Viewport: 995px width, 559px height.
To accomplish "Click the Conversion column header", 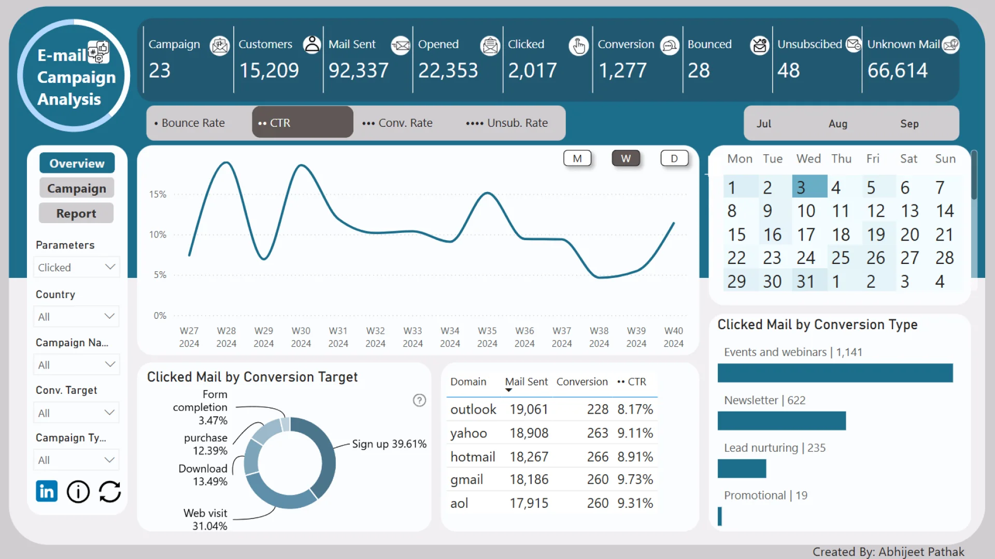I will (582, 381).
